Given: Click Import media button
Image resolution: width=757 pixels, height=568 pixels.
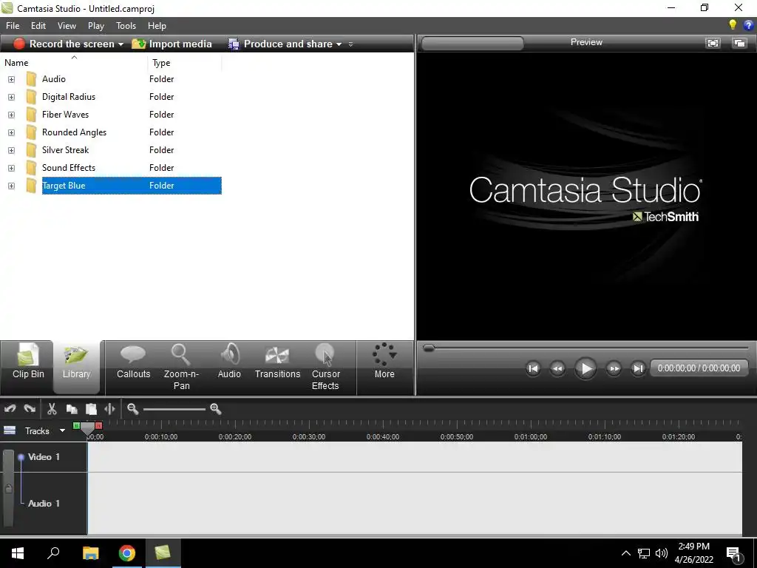Looking at the screenshot, I should (x=172, y=44).
